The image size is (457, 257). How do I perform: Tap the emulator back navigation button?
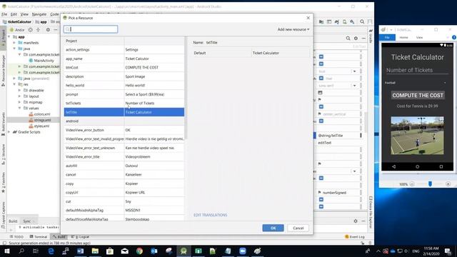click(x=393, y=166)
